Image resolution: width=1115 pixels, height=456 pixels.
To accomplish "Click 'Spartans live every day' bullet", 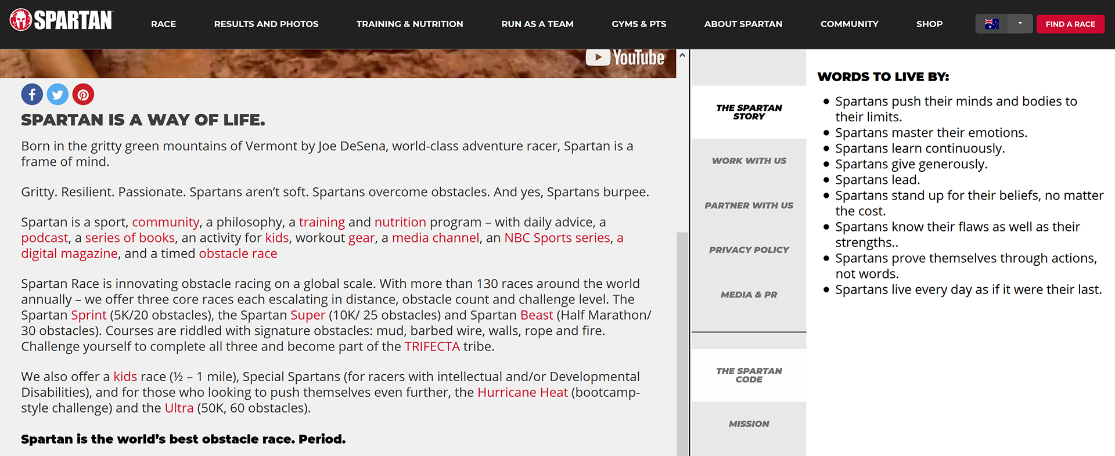I will pos(968,289).
